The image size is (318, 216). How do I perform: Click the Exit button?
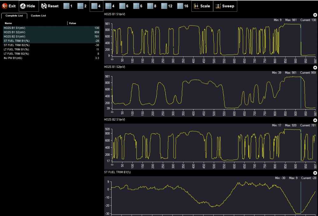(9, 6)
